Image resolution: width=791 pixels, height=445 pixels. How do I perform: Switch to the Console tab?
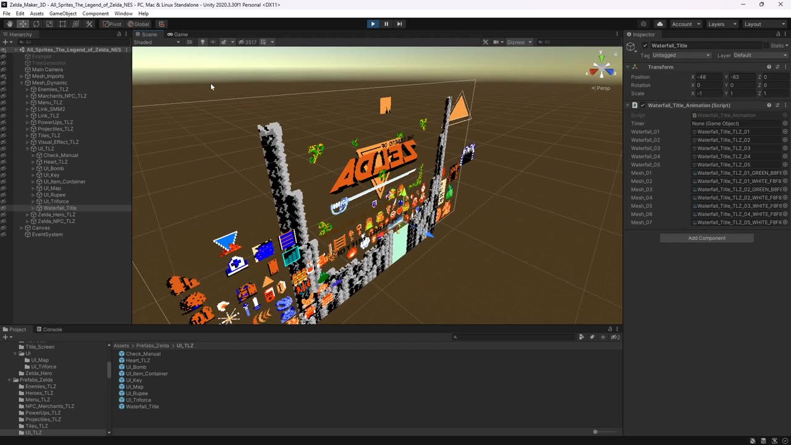pos(49,329)
